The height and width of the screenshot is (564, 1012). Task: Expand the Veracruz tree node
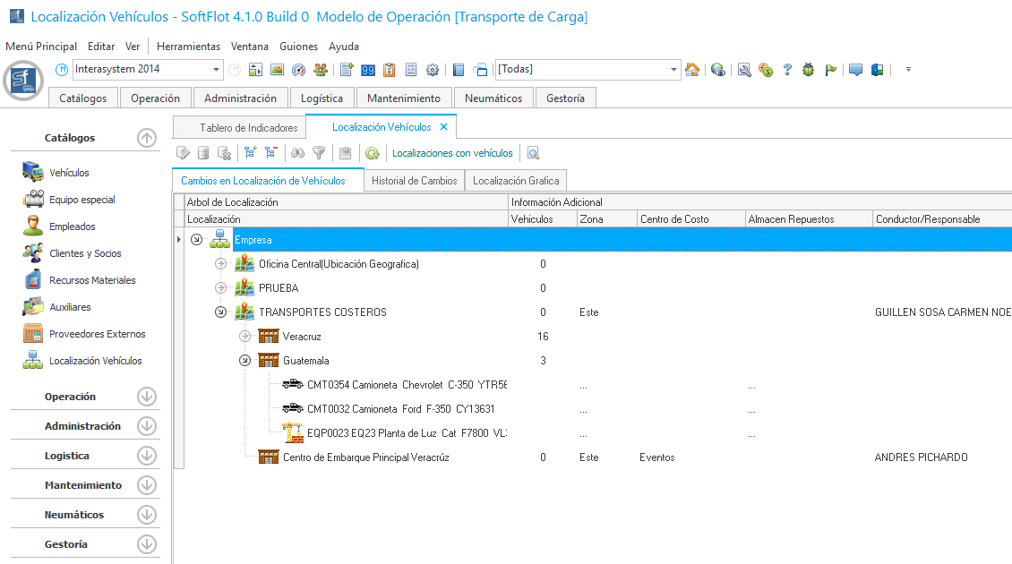click(x=245, y=337)
